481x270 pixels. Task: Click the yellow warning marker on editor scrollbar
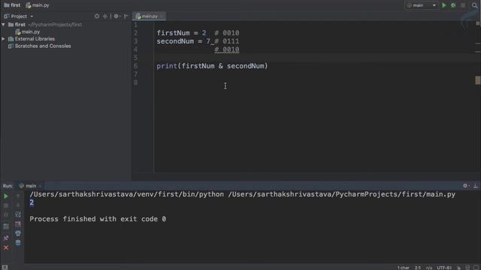point(478,80)
